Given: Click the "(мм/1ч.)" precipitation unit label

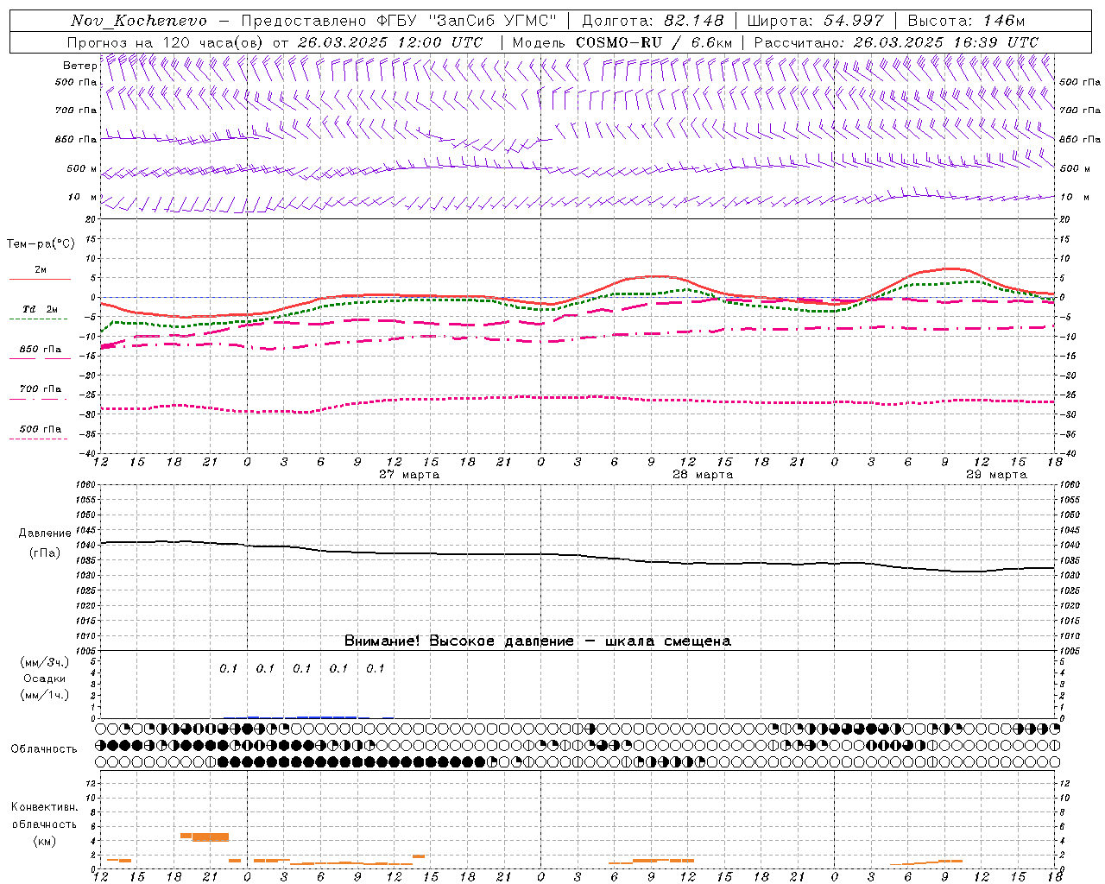Looking at the screenshot, I should click(45, 695).
